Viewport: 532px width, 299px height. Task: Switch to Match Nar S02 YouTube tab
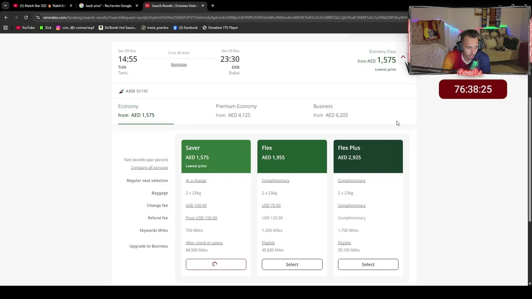43,6
